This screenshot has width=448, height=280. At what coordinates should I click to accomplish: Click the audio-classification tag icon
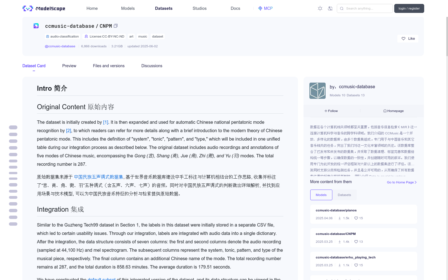48,36
